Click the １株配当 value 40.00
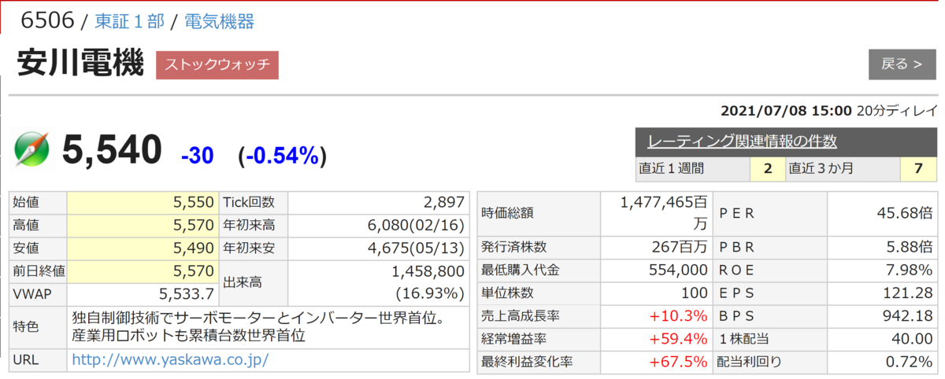 click(913, 339)
